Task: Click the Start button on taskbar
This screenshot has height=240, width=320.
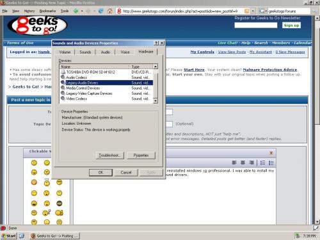Action: (9, 236)
